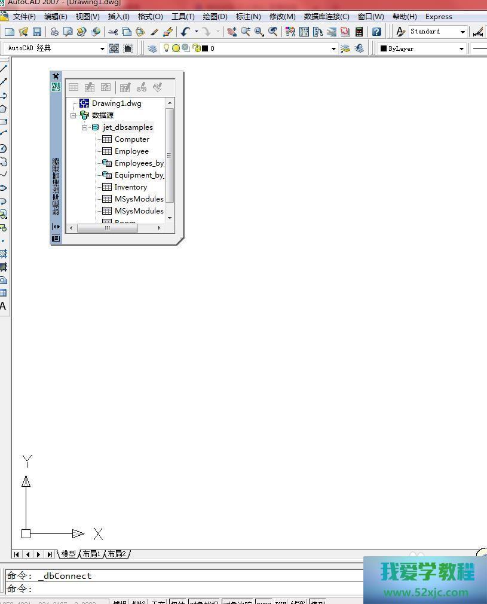This screenshot has height=604, width=487.
Task: Select the Employee table in tree
Action: pyautogui.click(x=131, y=151)
